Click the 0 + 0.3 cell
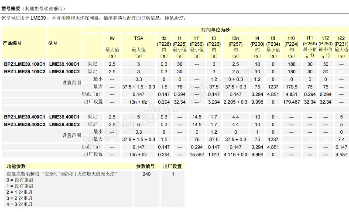This screenshot has width=349, height=212. 236,79
